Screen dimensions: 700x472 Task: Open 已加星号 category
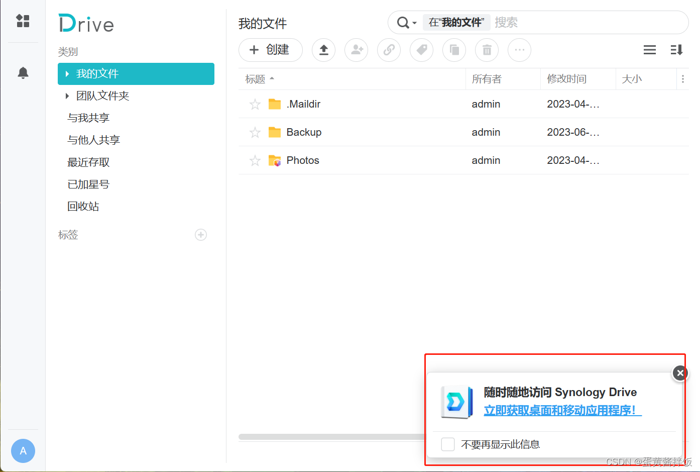click(88, 184)
